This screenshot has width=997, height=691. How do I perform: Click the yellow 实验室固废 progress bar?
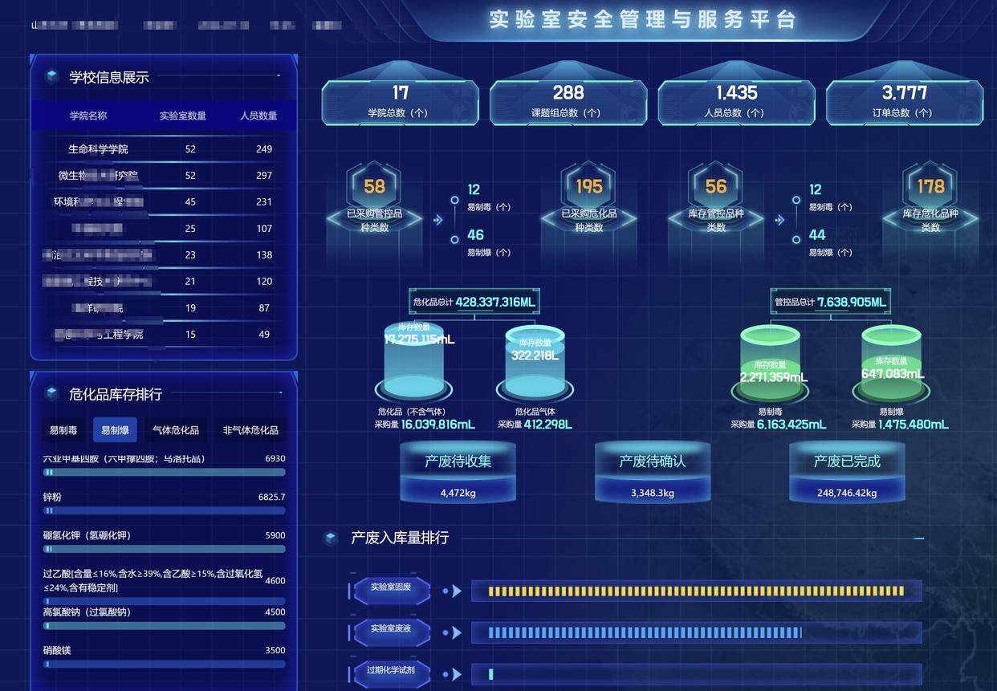pos(696,591)
